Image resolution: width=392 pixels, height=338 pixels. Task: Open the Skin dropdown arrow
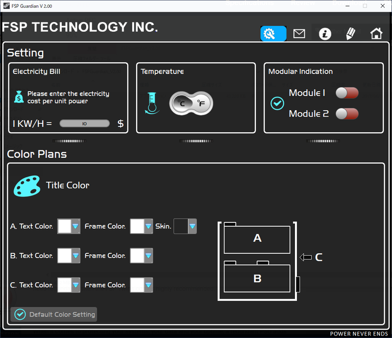tap(192, 226)
